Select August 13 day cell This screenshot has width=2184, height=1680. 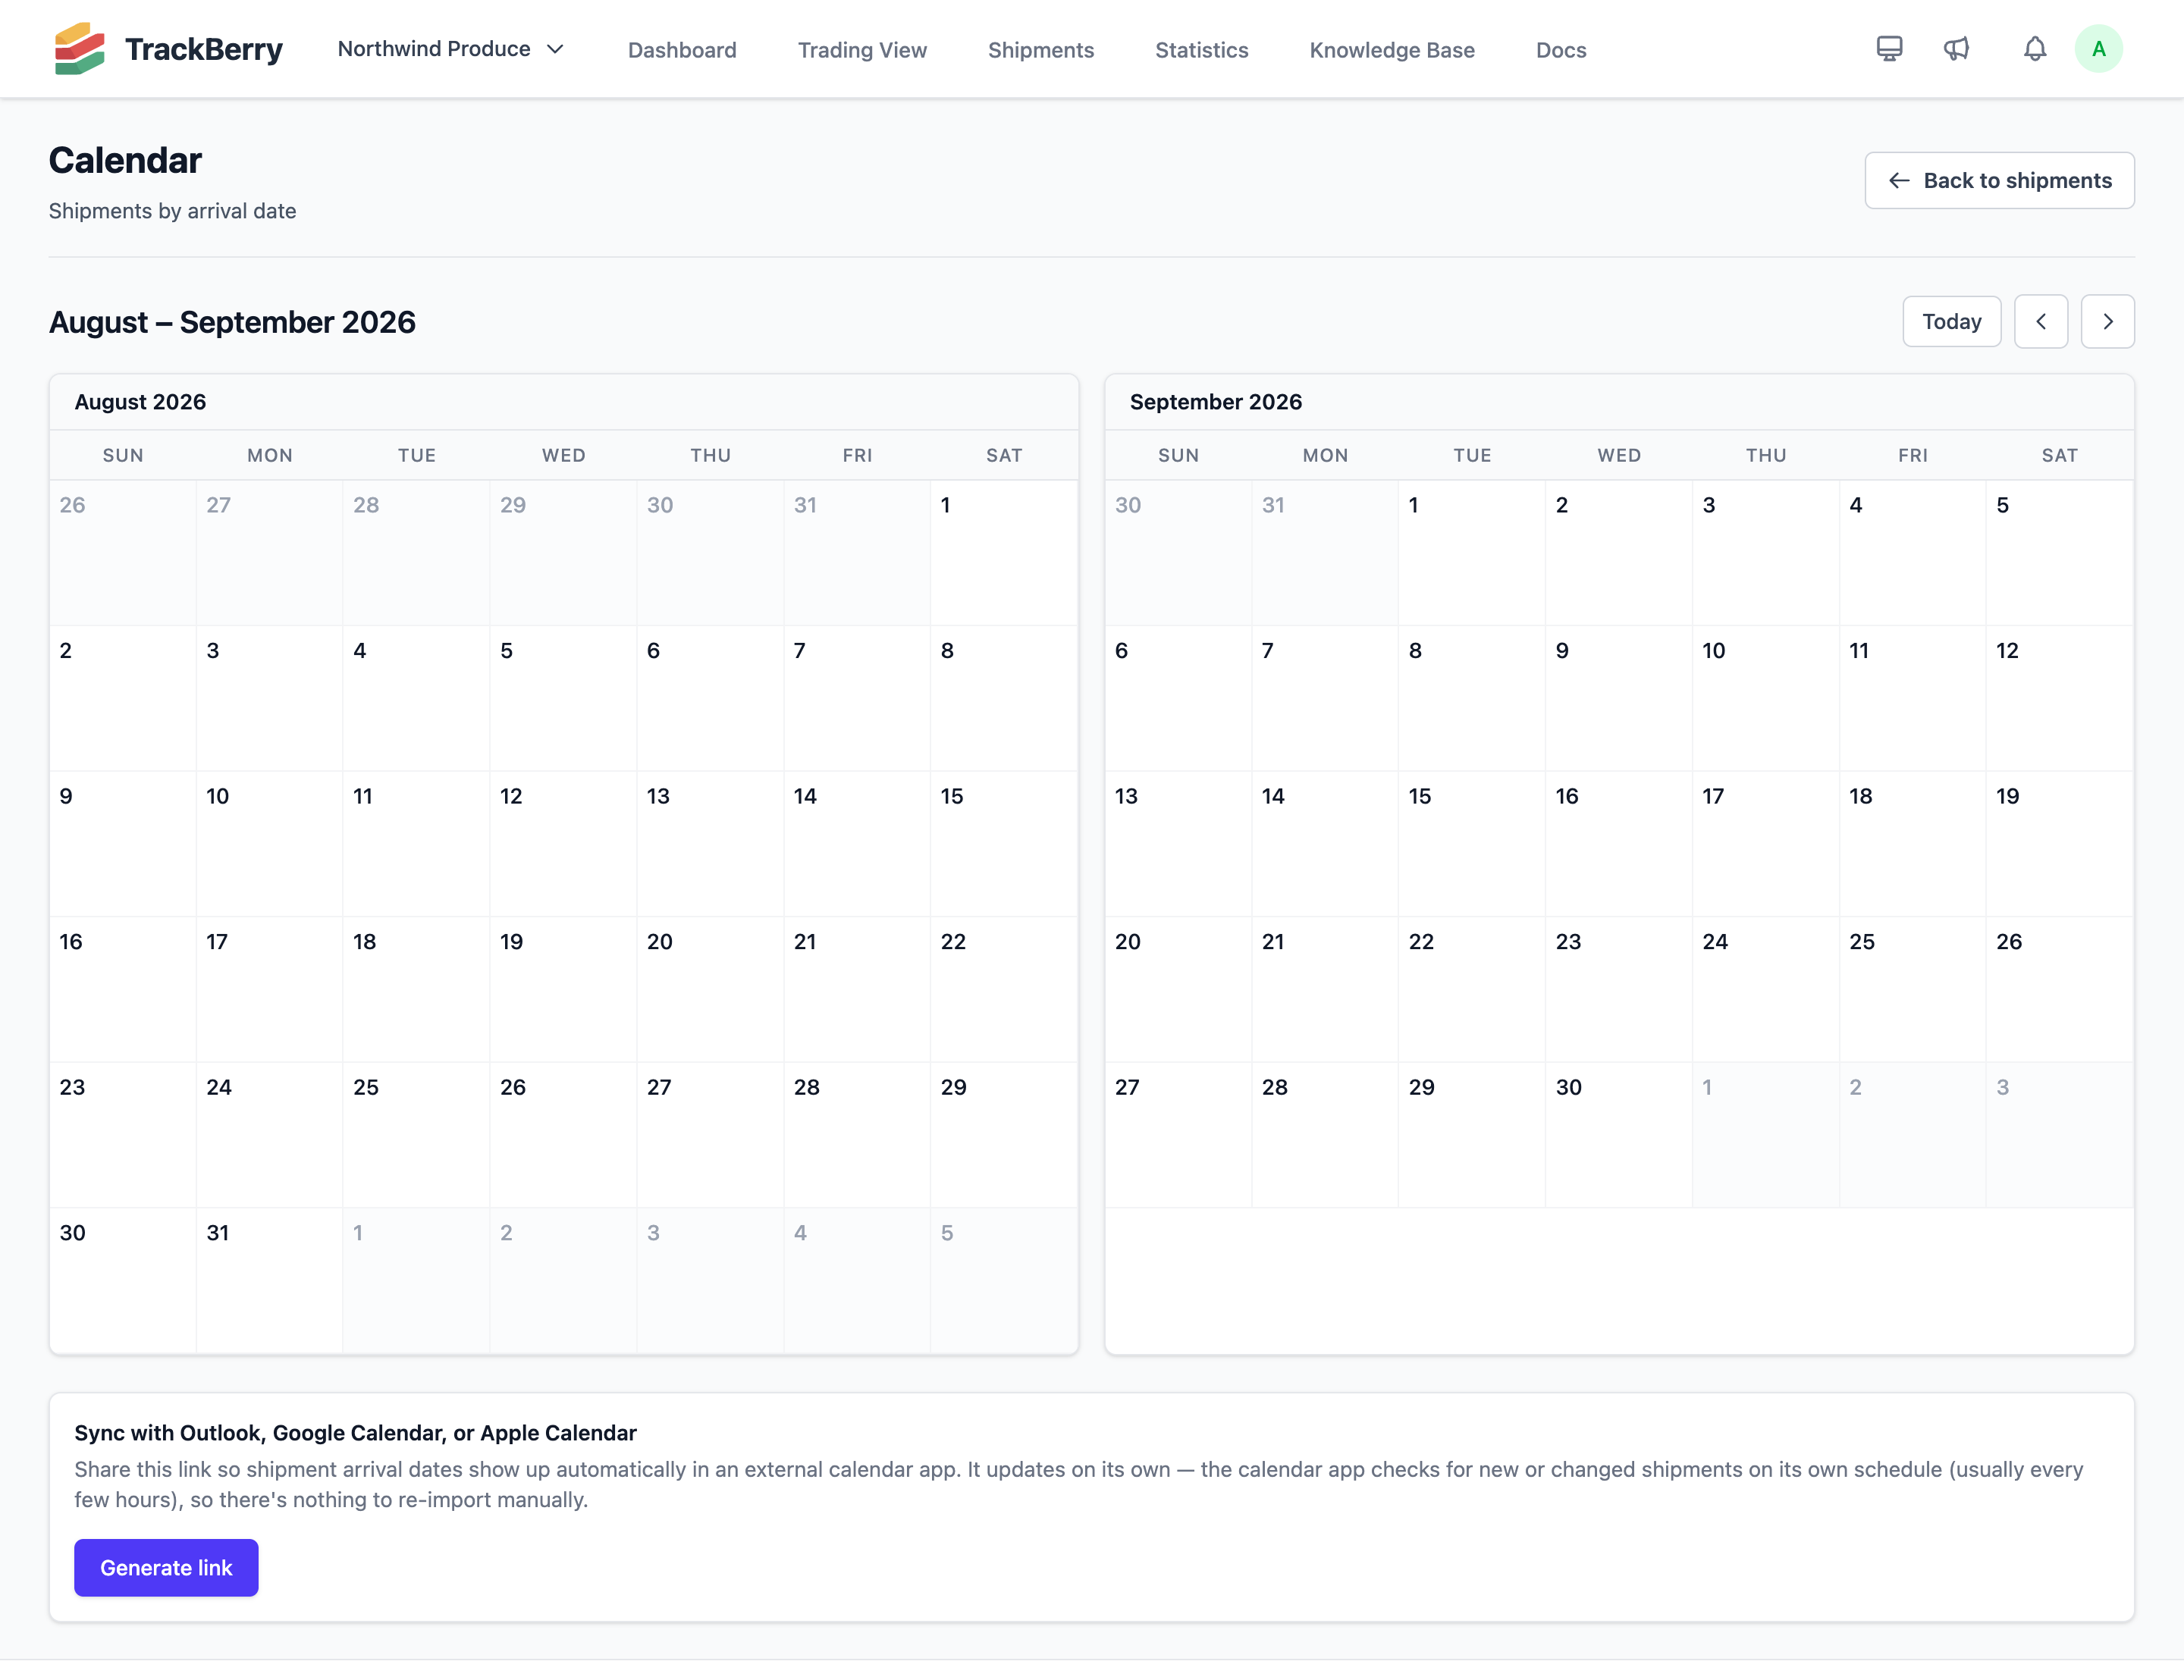tap(710, 844)
